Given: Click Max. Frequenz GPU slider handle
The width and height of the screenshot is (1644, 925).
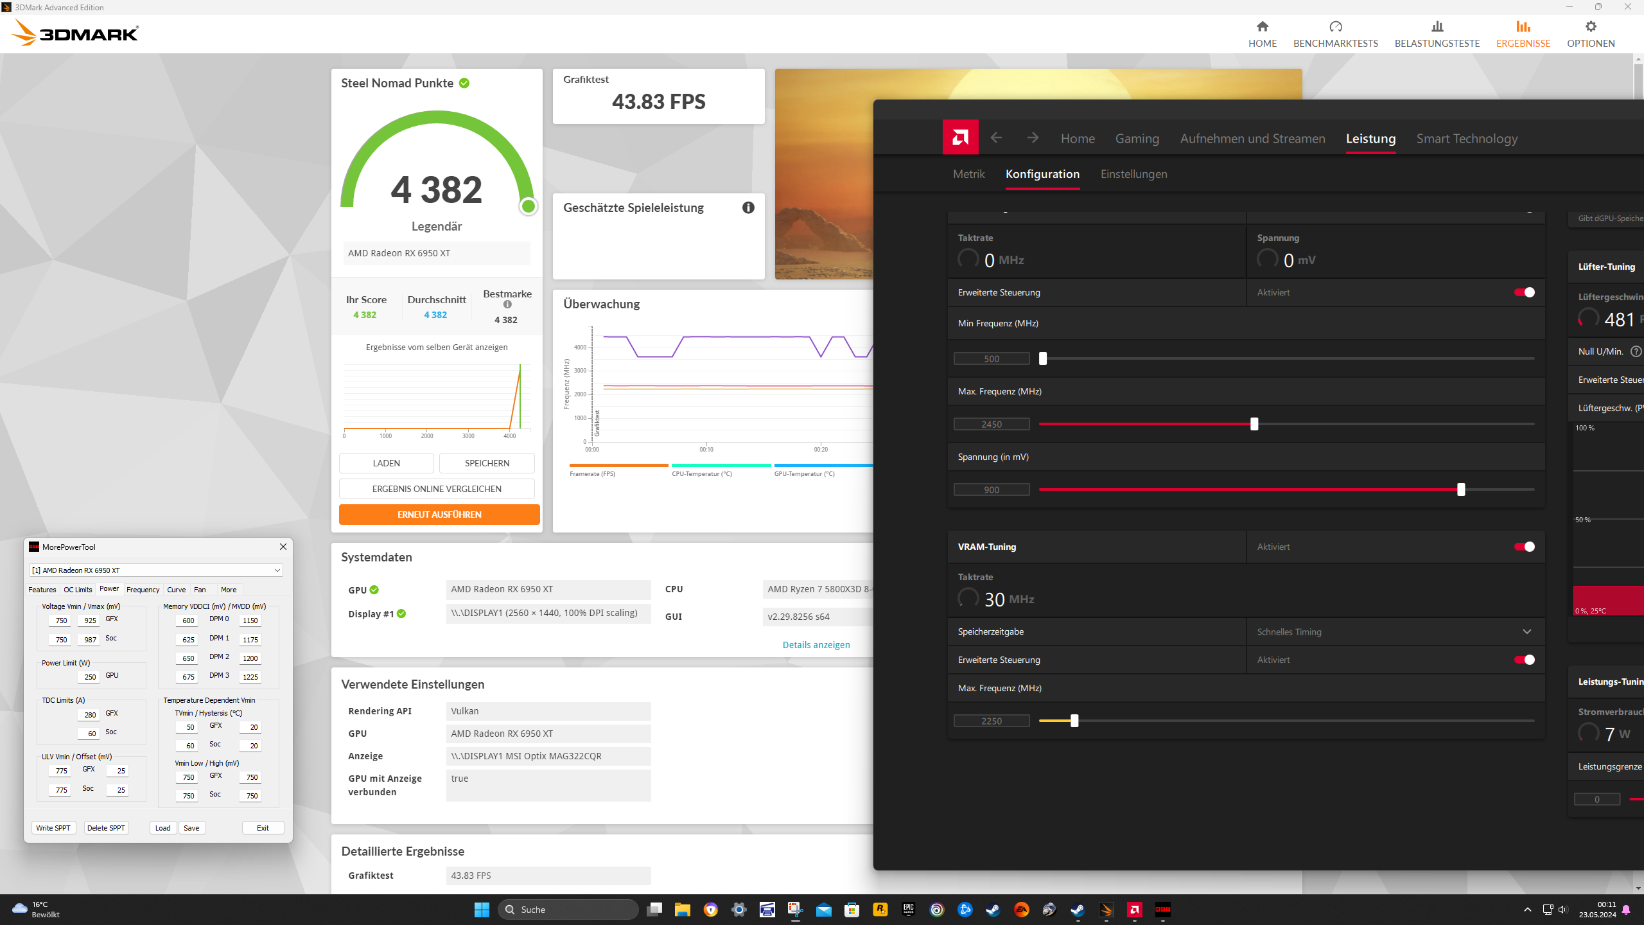Looking at the screenshot, I should [1254, 424].
